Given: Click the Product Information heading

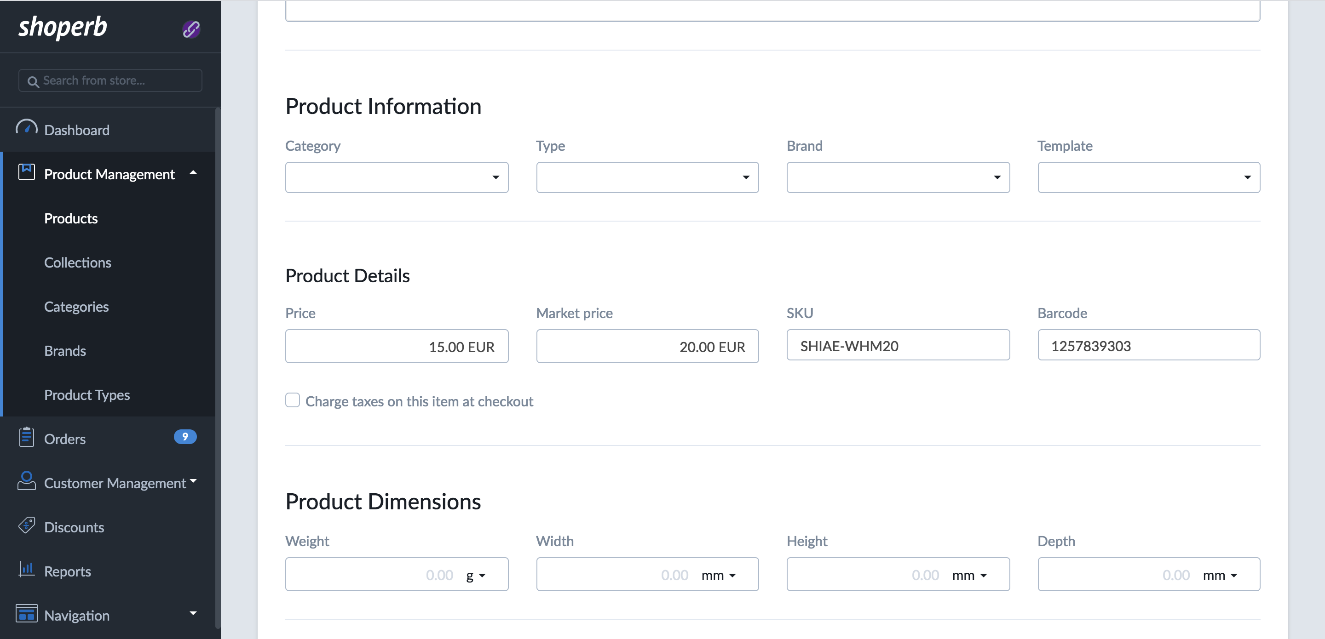Looking at the screenshot, I should pyautogui.click(x=383, y=106).
